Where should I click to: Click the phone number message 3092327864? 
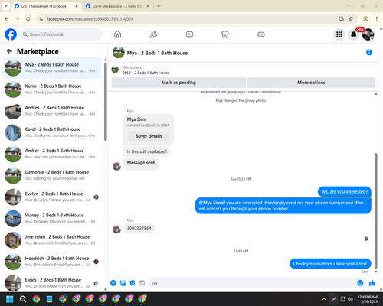(x=139, y=229)
